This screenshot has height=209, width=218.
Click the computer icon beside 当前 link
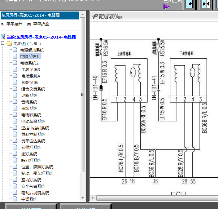pyautogui.click(x=3, y=37)
